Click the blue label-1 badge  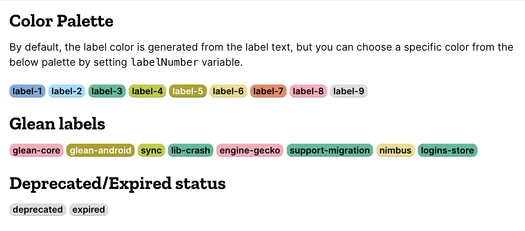tap(27, 91)
